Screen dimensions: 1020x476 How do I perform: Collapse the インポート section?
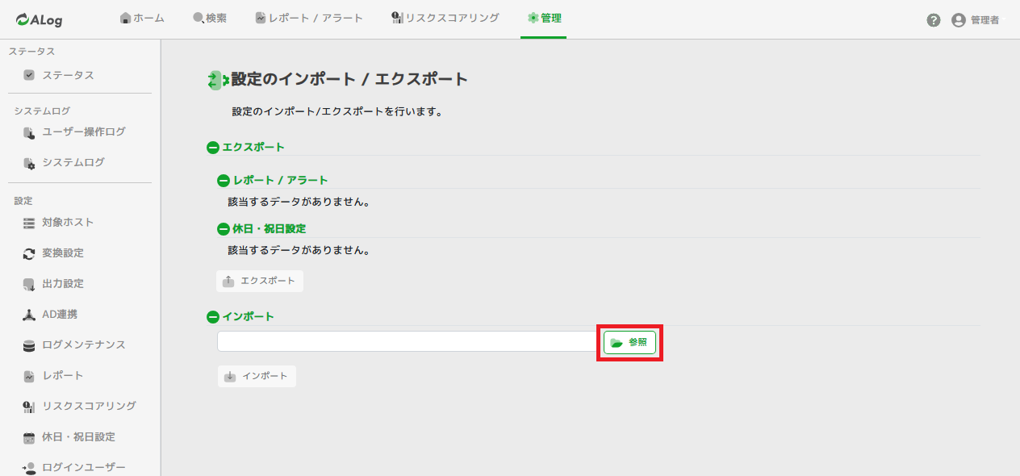coord(213,317)
